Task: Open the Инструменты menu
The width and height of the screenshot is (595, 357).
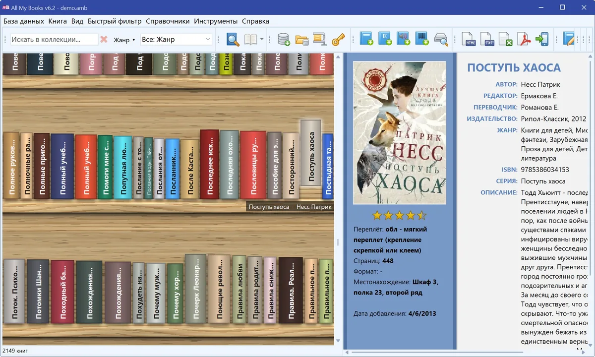Action: (216, 21)
